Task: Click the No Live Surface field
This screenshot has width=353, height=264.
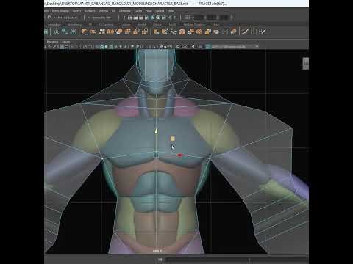Action: click(x=67, y=18)
